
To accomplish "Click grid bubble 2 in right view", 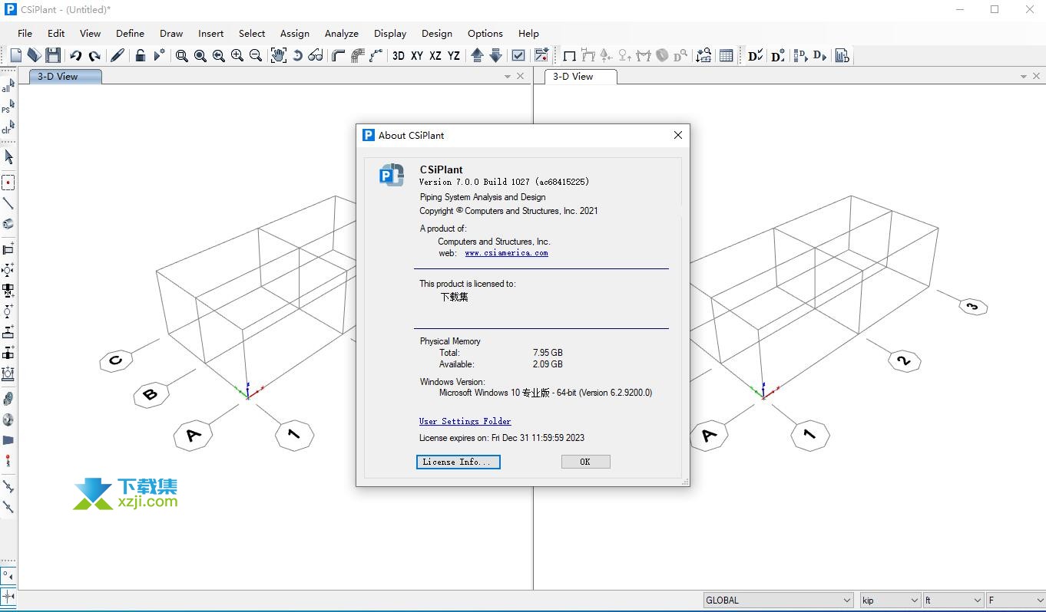I will click(x=905, y=360).
